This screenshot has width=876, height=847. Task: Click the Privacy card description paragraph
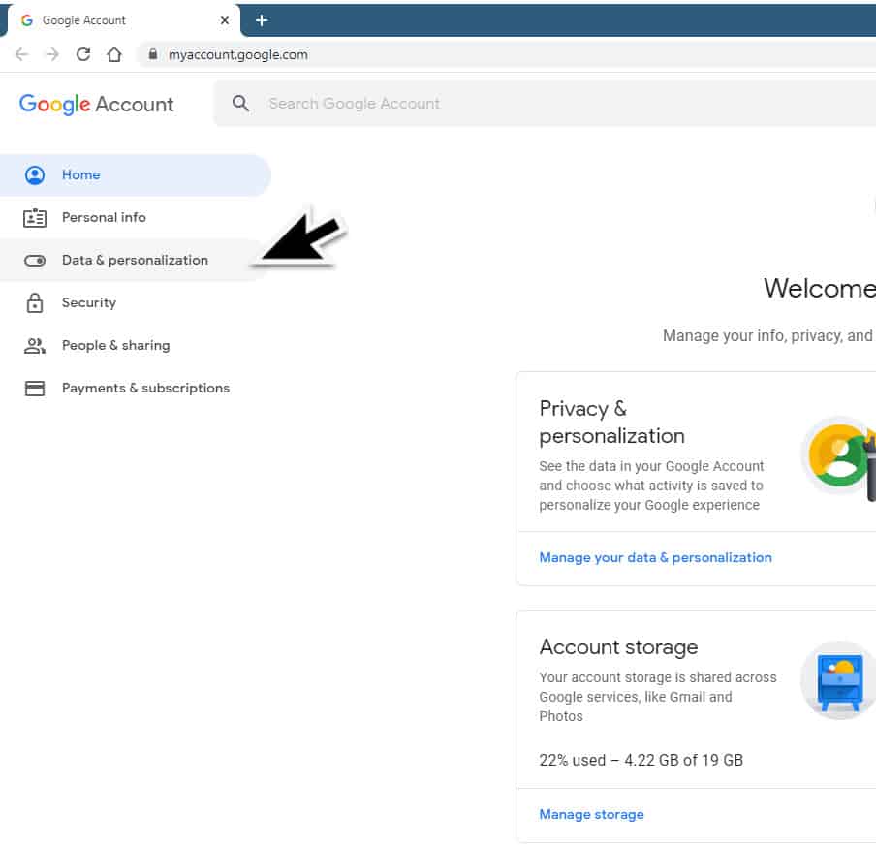[x=651, y=486]
